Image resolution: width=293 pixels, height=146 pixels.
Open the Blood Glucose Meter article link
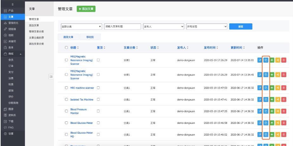pyautogui.click(x=81, y=123)
